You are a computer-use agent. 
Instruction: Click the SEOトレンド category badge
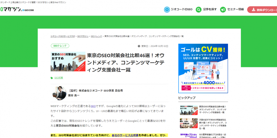[60, 46]
